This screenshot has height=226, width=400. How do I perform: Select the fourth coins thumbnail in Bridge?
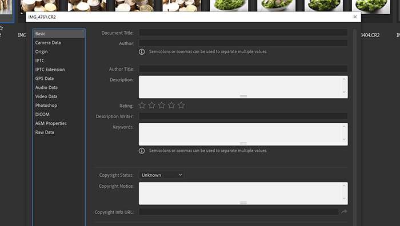point(182,6)
